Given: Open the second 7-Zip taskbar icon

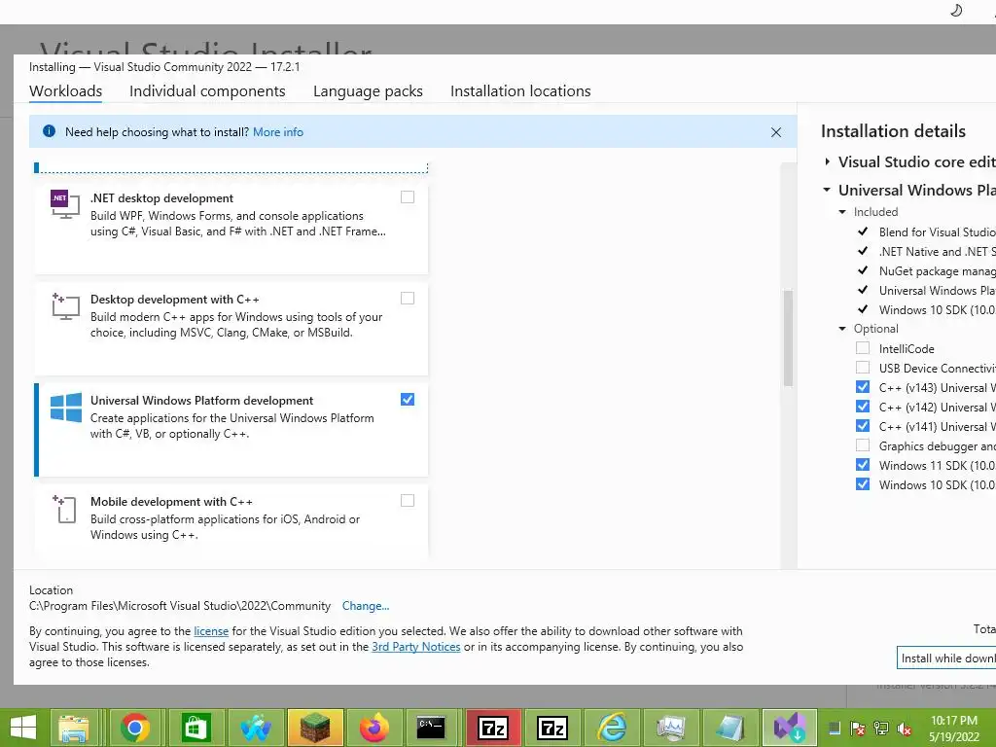Looking at the screenshot, I should coord(552,728).
